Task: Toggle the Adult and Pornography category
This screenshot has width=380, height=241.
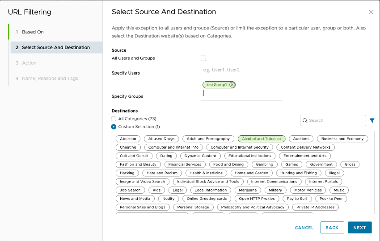Action: coord(208,139)
